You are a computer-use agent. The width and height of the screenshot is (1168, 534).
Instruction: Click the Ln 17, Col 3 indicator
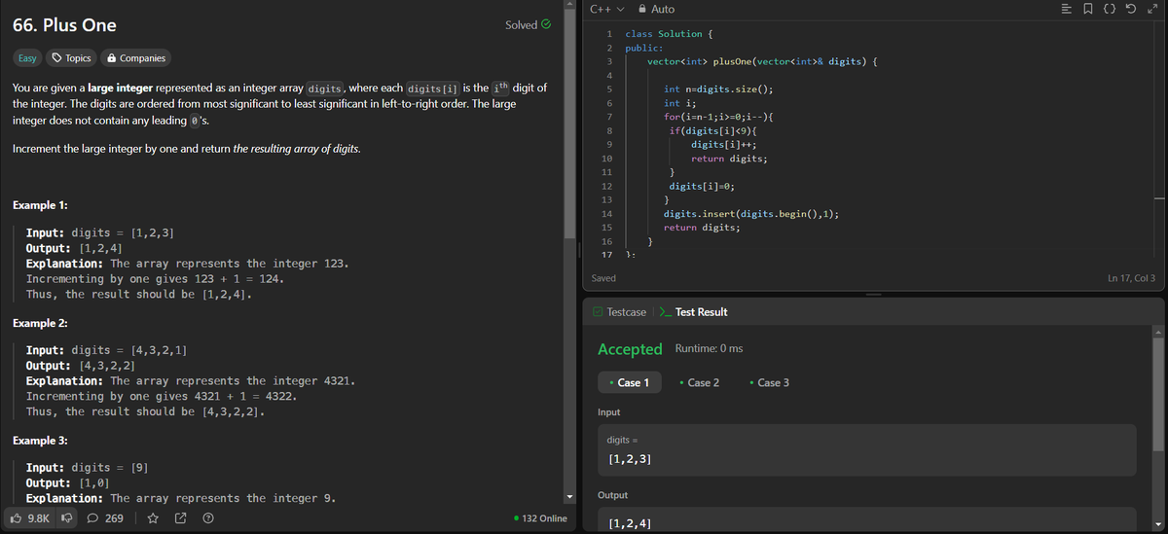[1131, 278]
